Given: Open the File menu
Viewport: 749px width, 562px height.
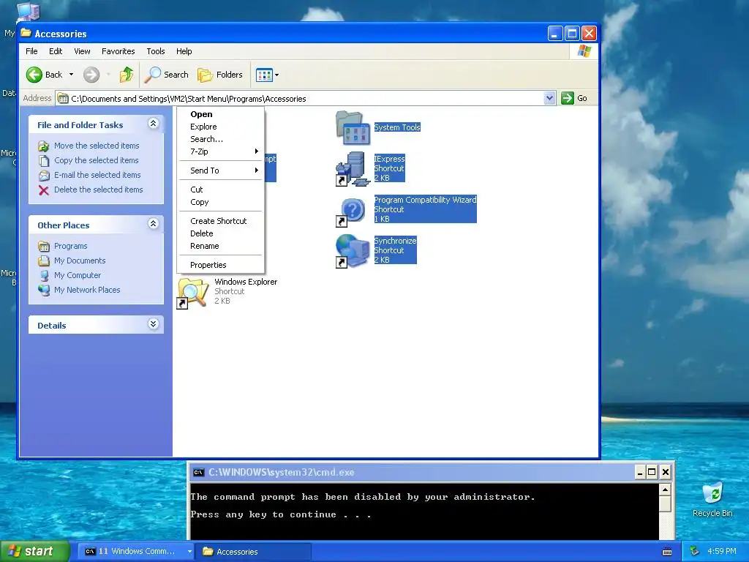Looking at the screenshot, I should pyautogui.click(x=31, y=51).
